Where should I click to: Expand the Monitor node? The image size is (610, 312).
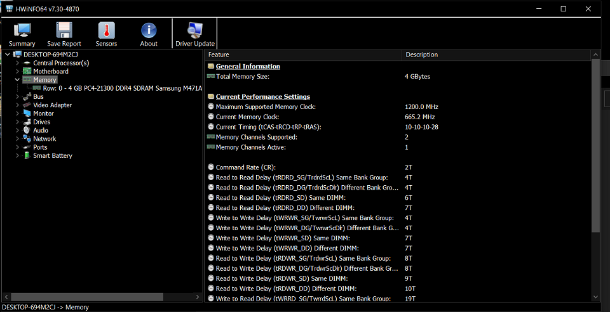click(x=18, y=114)
